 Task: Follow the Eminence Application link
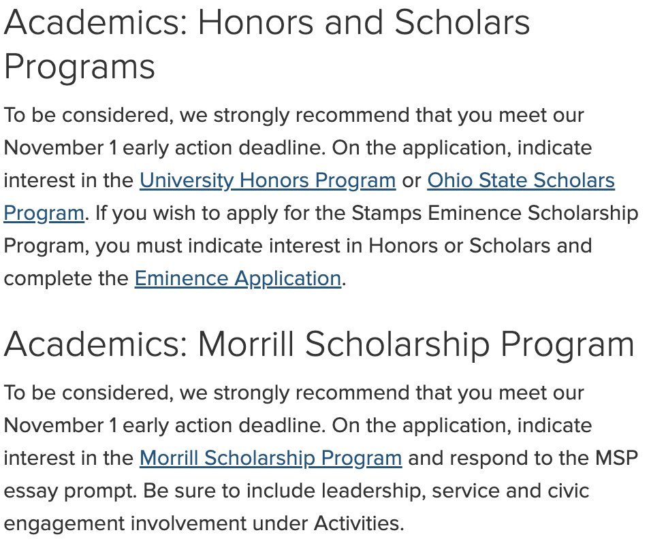238,278
